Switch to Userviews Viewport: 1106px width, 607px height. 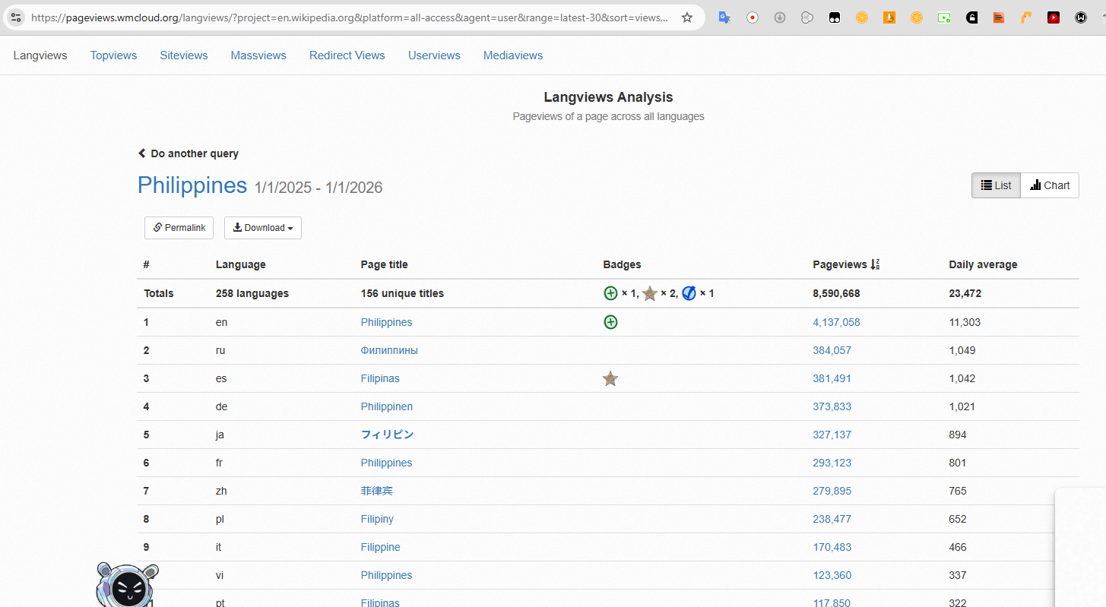click(434, 55)
